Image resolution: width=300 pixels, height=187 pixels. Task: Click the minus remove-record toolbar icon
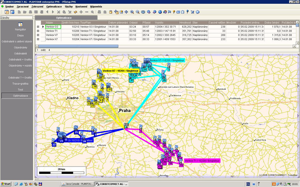[x=87, y=12]
